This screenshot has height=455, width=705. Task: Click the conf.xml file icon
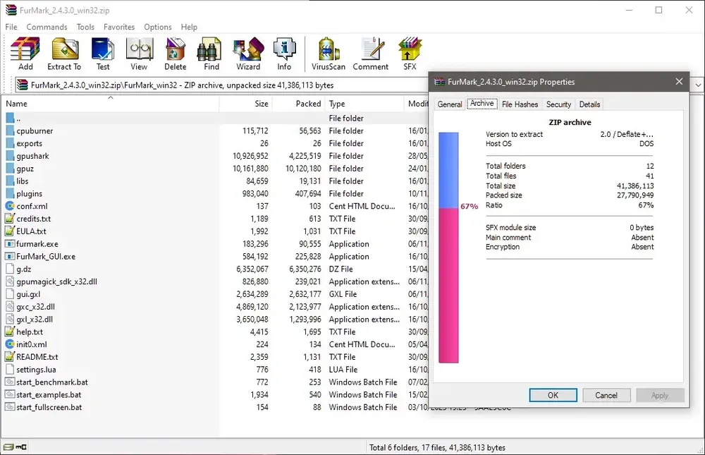pos(10,206)
